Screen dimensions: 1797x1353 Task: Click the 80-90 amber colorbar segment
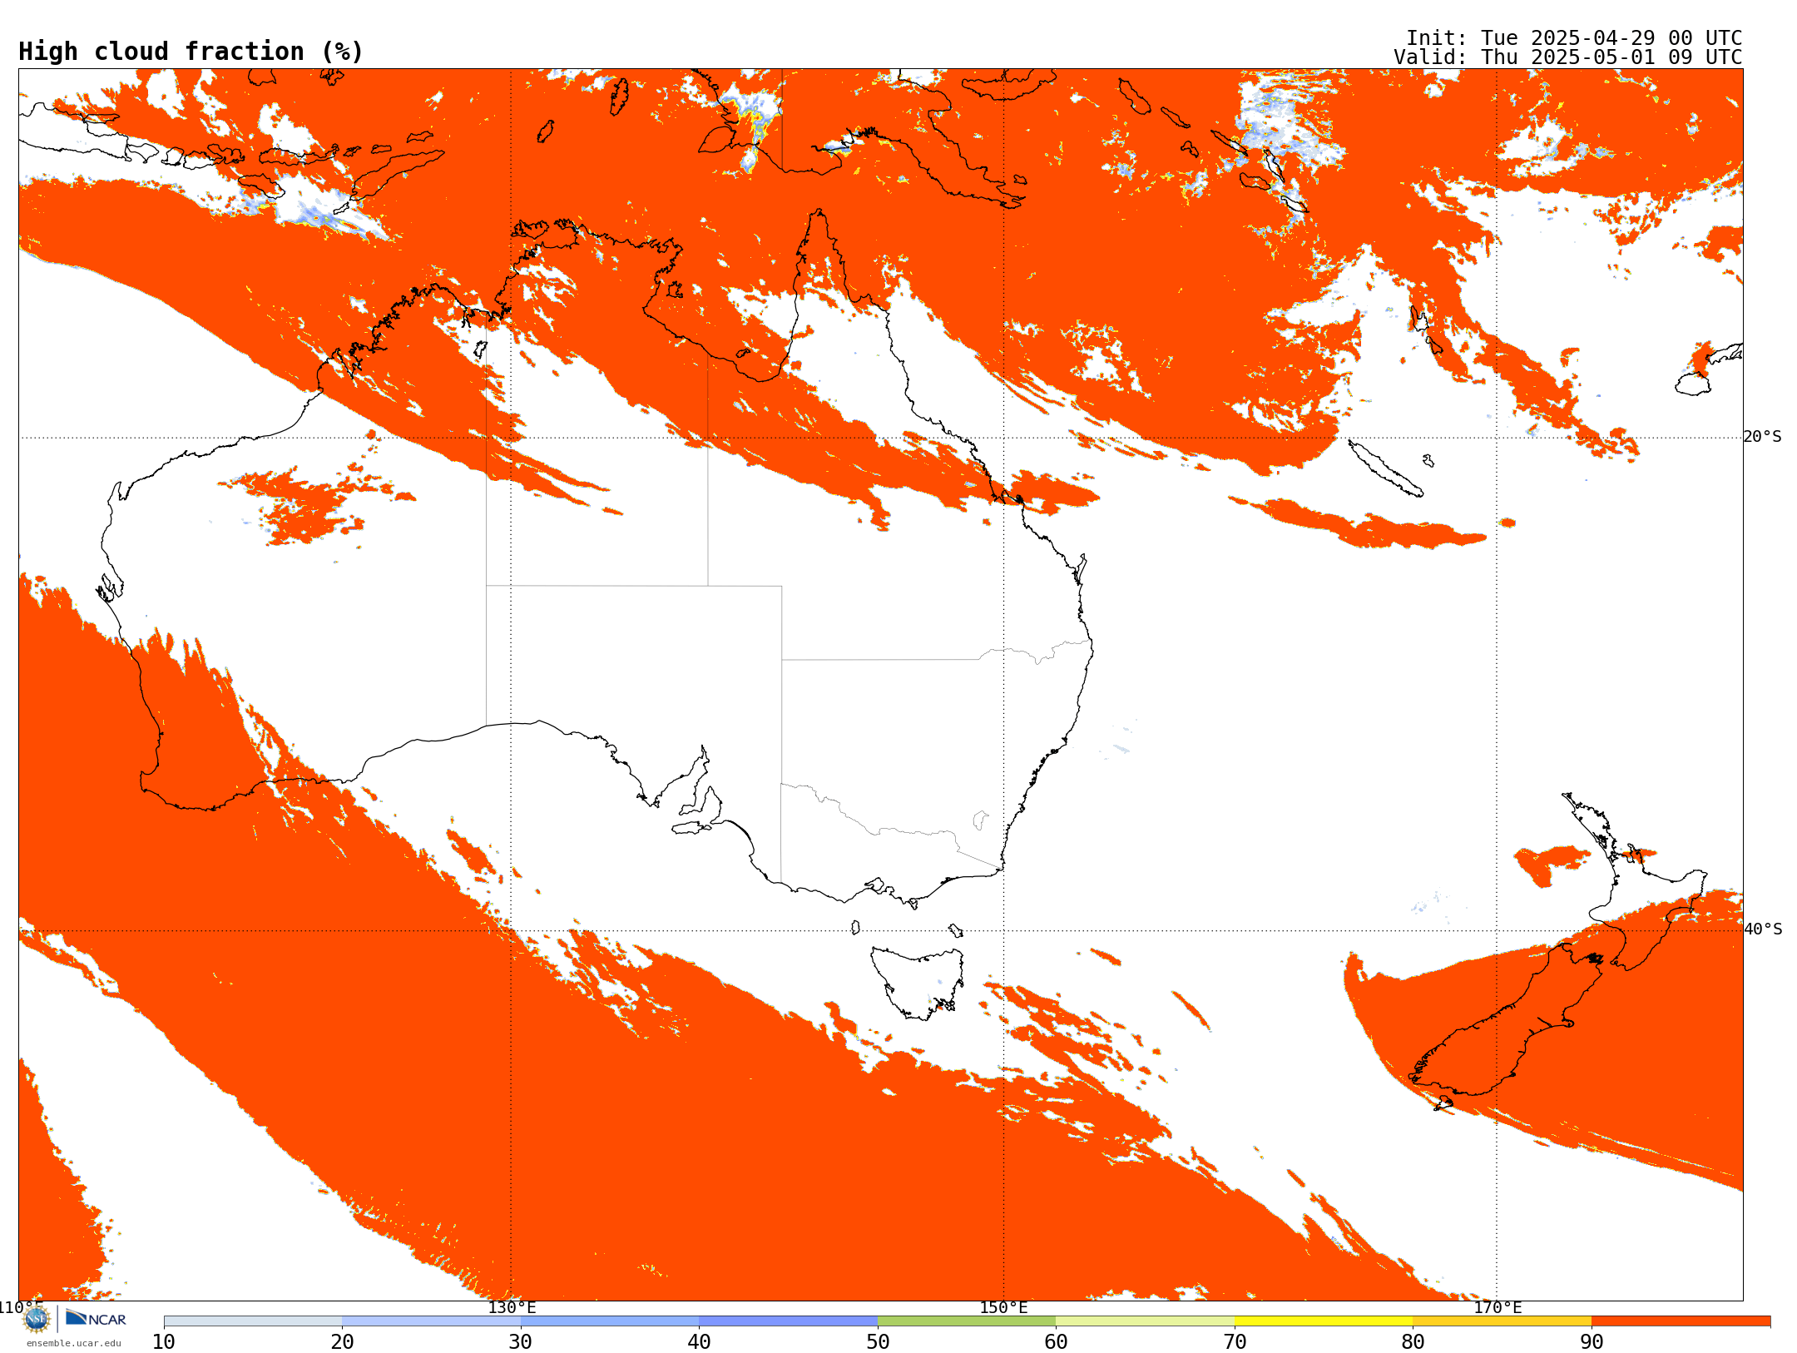[x=1502, y=1321]
